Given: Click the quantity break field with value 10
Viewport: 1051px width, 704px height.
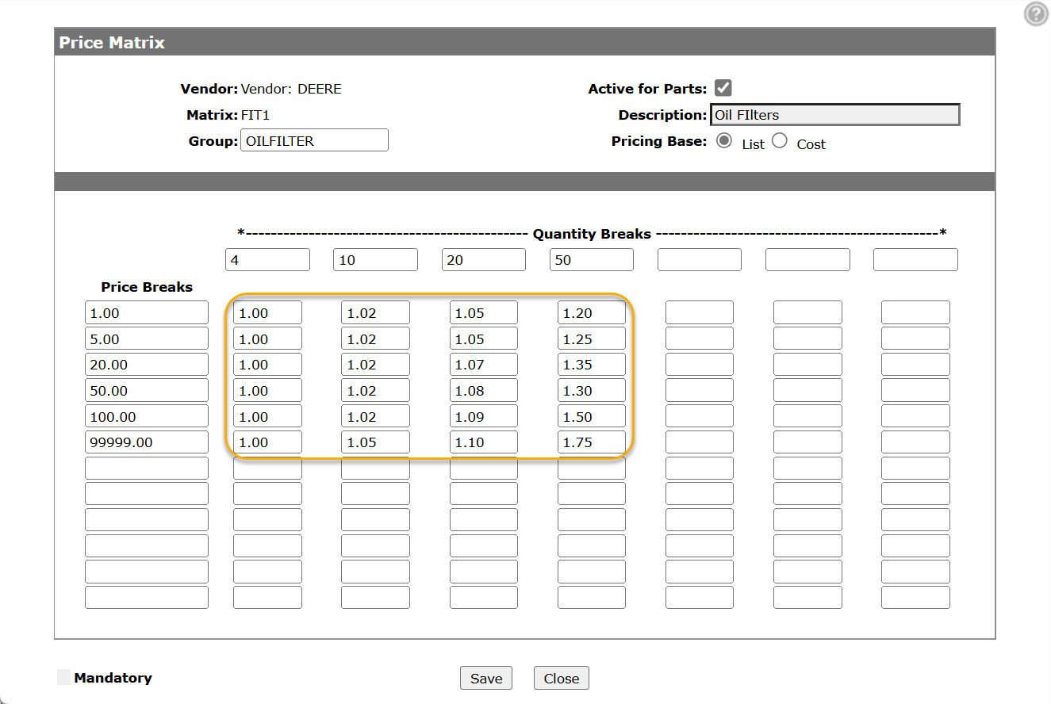Looking at the screenshot, I should pyautogui.click(x=375, y=260).
